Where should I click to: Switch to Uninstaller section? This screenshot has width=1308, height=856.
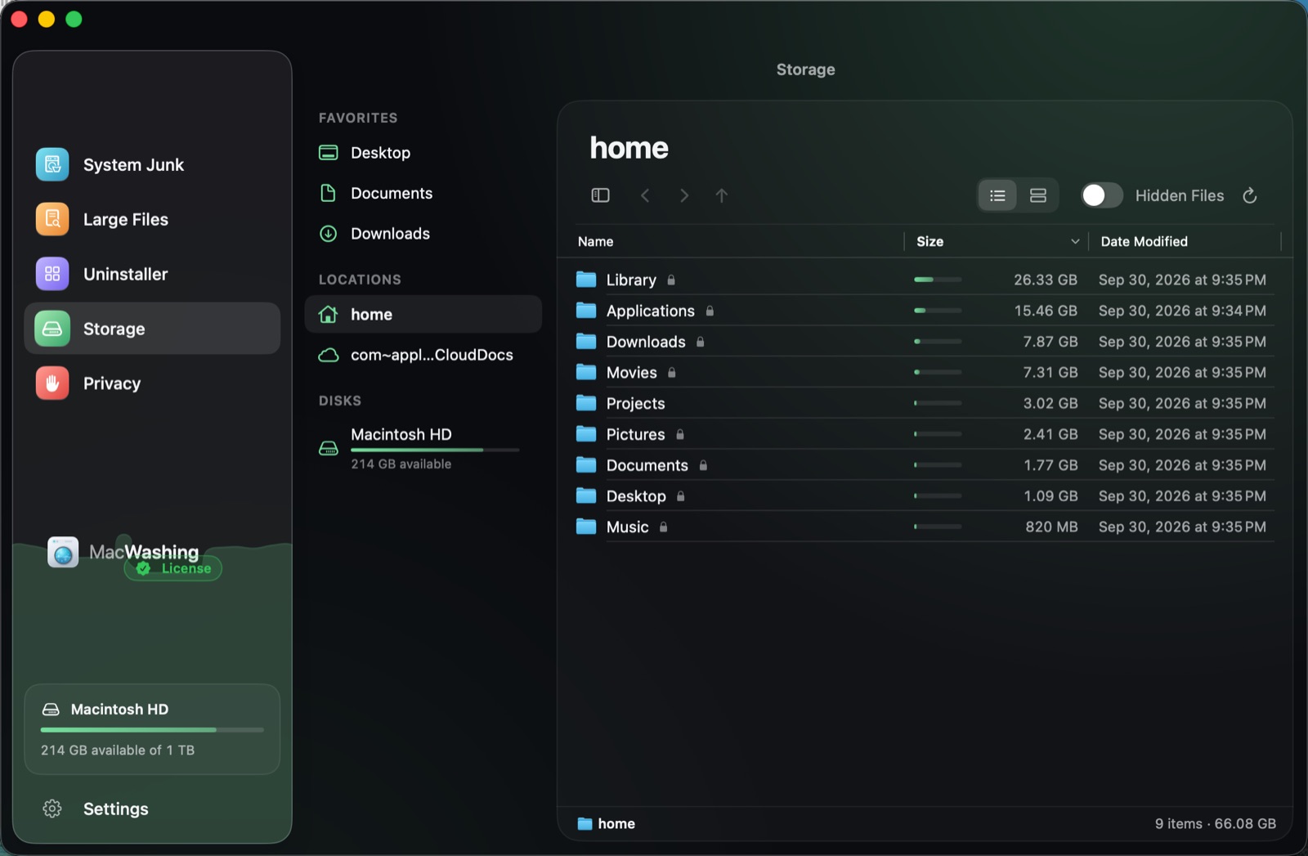coord(152,274)
